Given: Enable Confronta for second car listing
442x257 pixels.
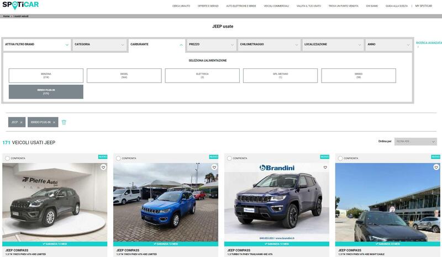Looking at the screenshot, I should point(119,158).
